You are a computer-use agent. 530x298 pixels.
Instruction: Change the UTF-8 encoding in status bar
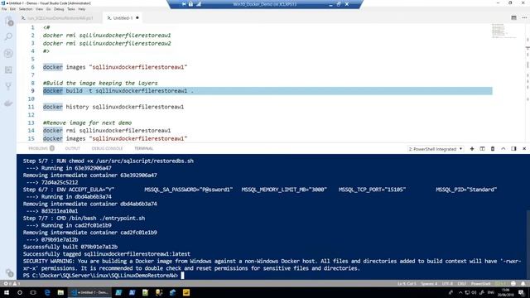coord(447,283)
